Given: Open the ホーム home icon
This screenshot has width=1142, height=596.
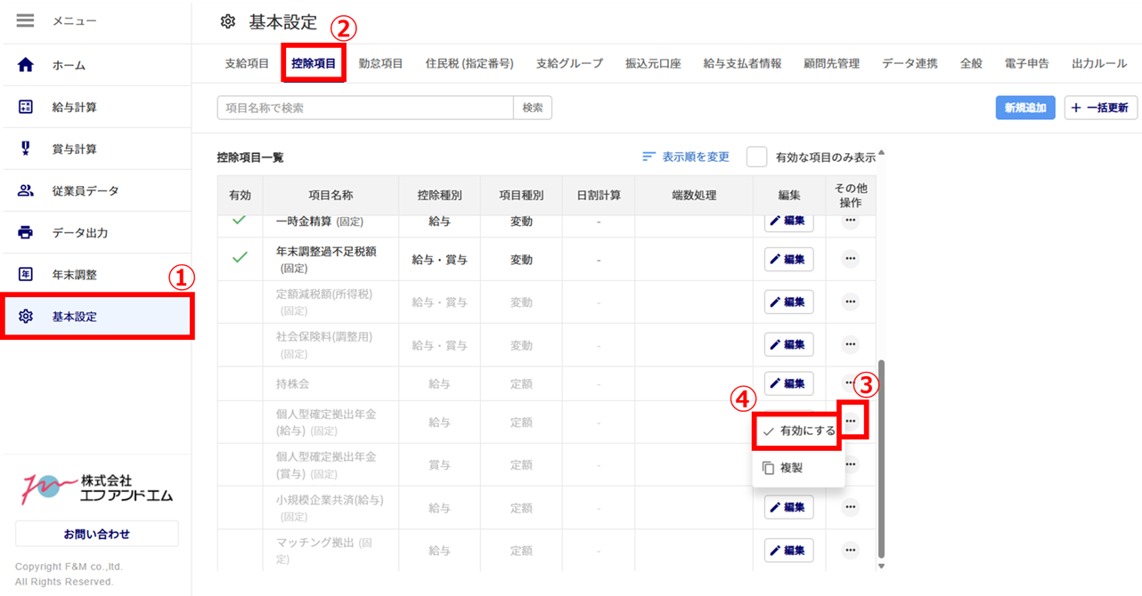Looking at the screenshot, I should click(26, 65).
